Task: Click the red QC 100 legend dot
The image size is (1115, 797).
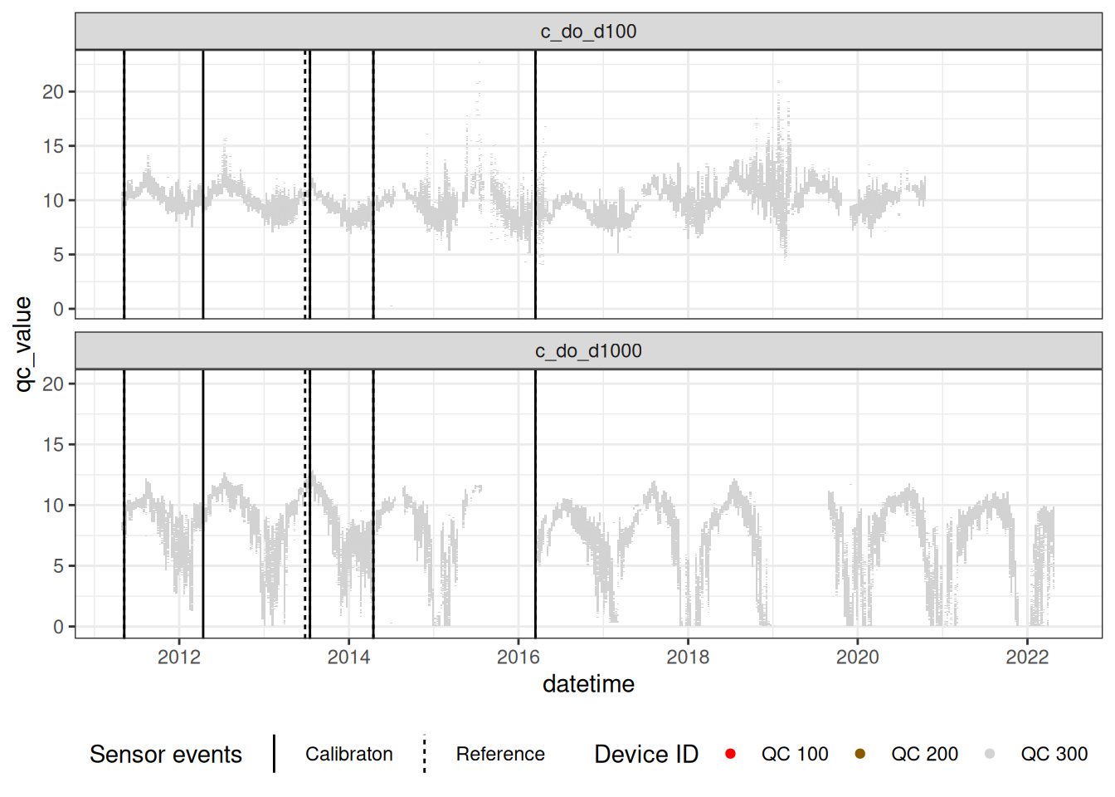Action: pos(730,754)
